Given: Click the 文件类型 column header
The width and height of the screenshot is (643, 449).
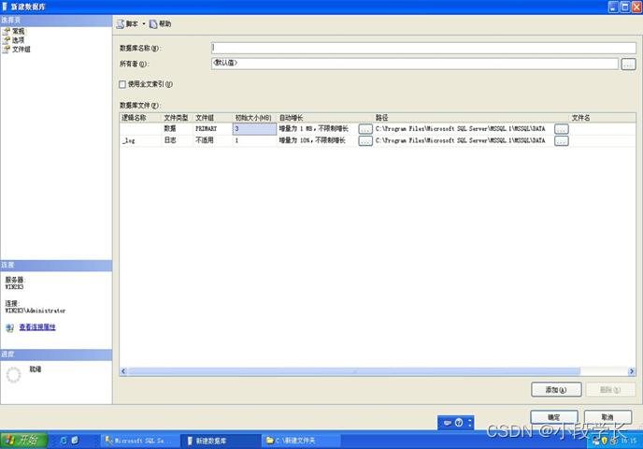Looking at the screenshot, I should coord(177,118).
